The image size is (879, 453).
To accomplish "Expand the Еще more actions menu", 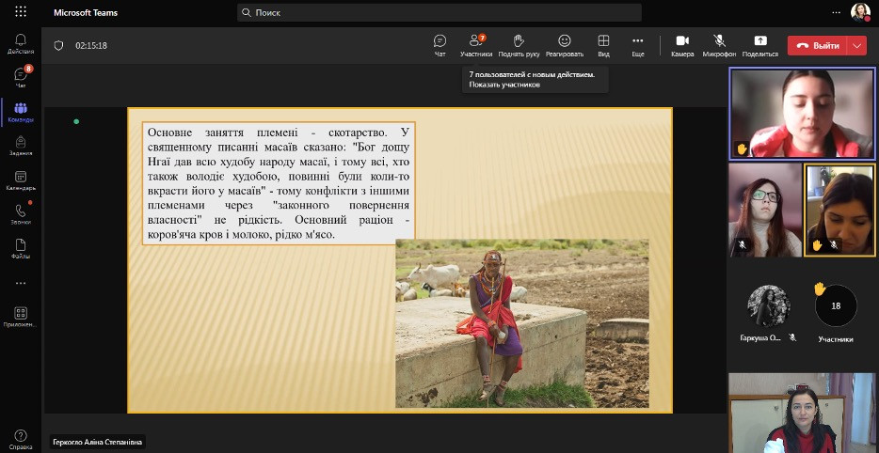I will click(x=637, y=44).
